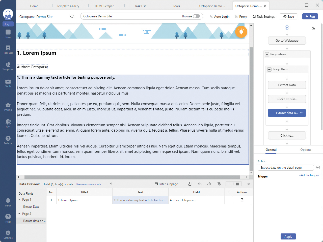Collapse the Pagination loop box
This screenshot has width=323, height=242.
coord(267,54)
